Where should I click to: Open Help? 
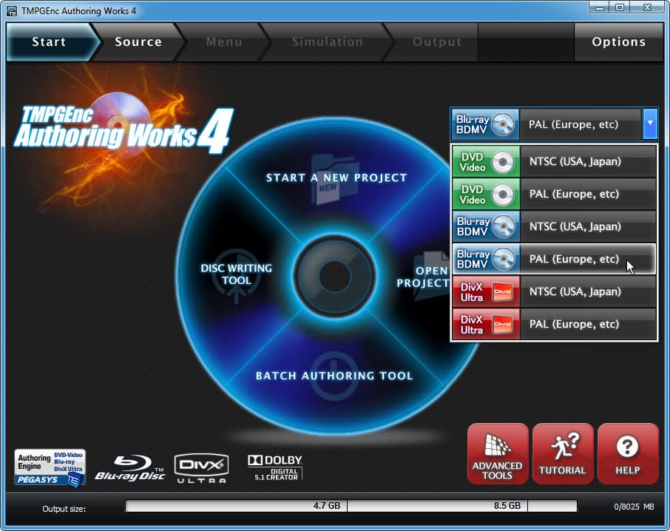[628, 453]
